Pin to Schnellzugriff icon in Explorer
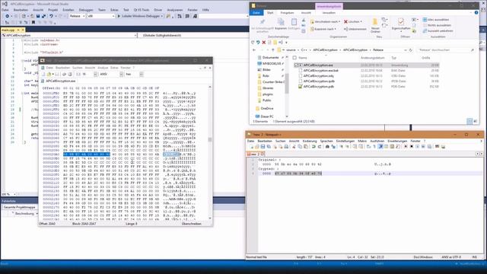The width and height of the screenshot is (487, 274). (262, 25)
